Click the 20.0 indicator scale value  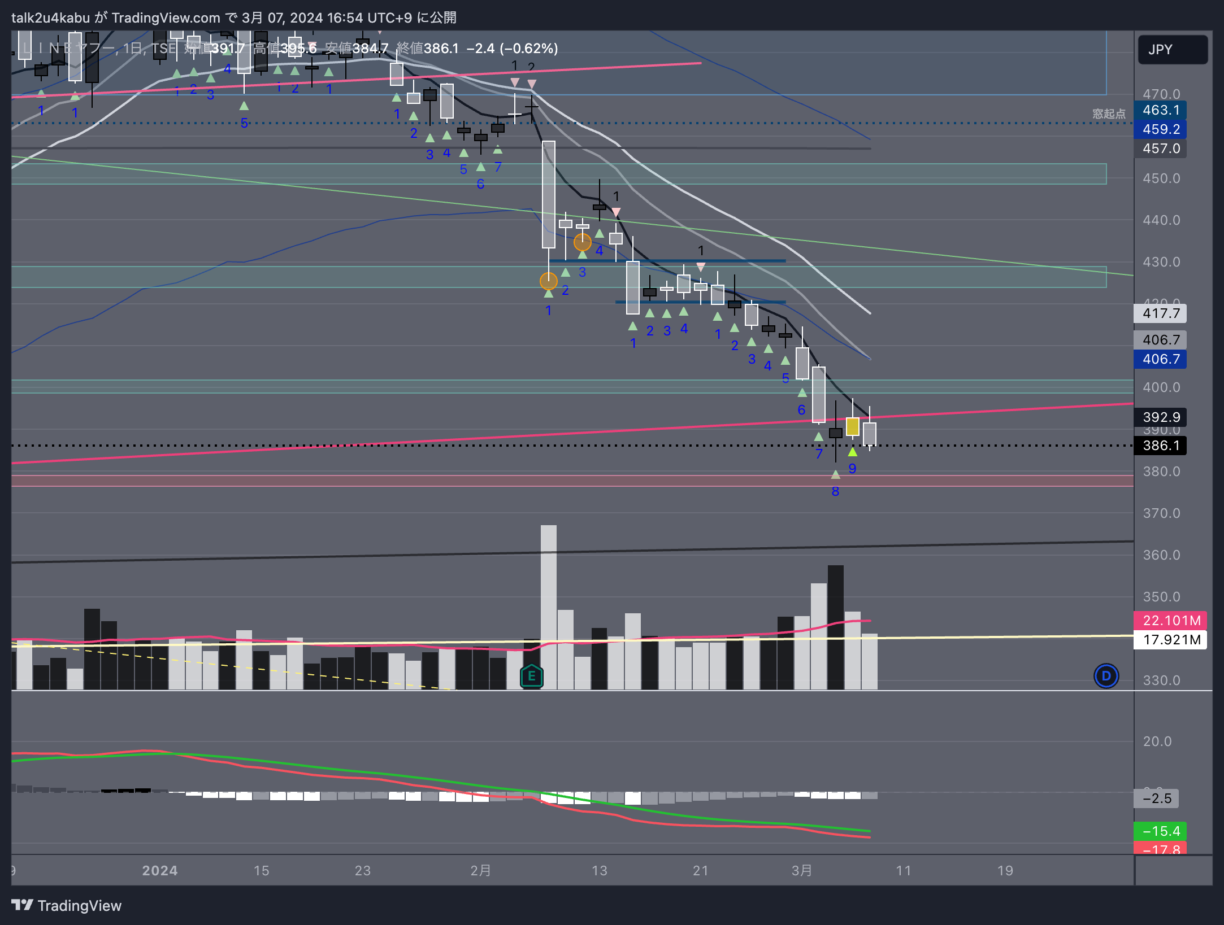tap(1157, 741)
